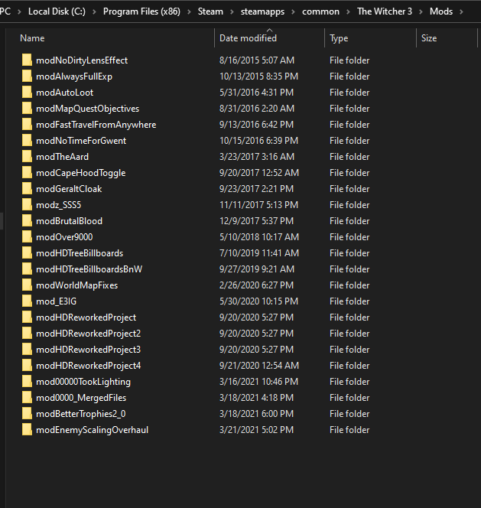Click the modAutoLoot folder icon

[27, 93]
